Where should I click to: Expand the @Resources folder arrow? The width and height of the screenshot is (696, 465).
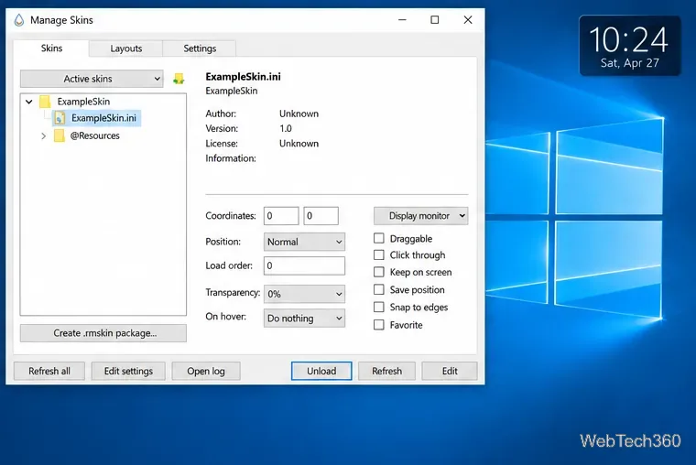click(43, 135)
